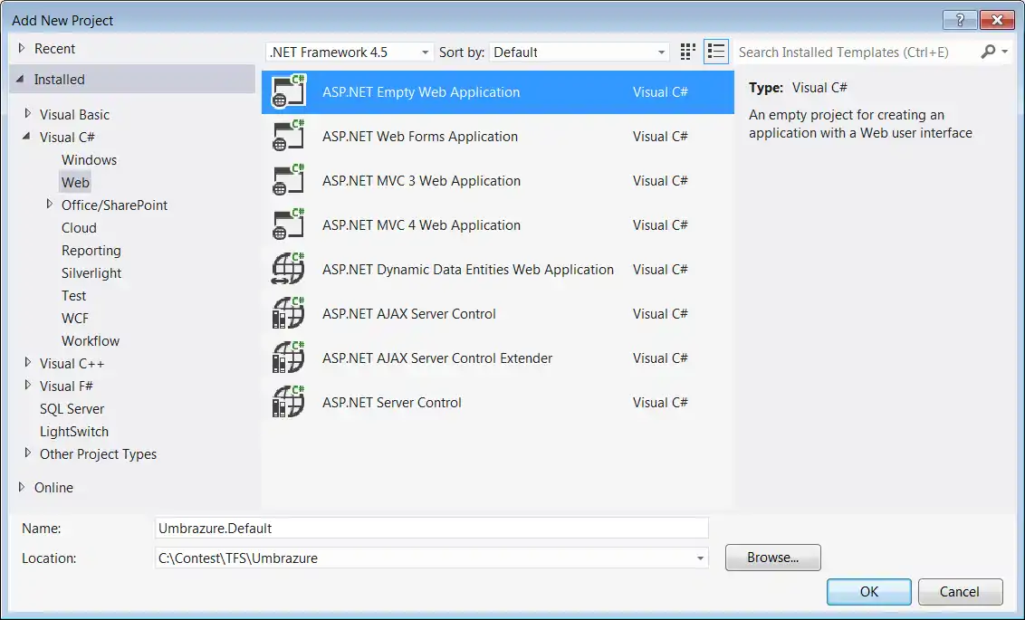Select Windows under Visual C#
Screen dimensions: 1025x620
click(x=89, y=160)
